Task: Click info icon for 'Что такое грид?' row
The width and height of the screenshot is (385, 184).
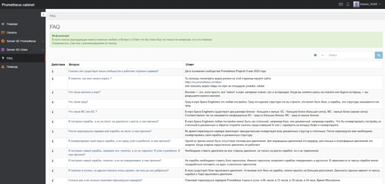Action: coord(53,102)
